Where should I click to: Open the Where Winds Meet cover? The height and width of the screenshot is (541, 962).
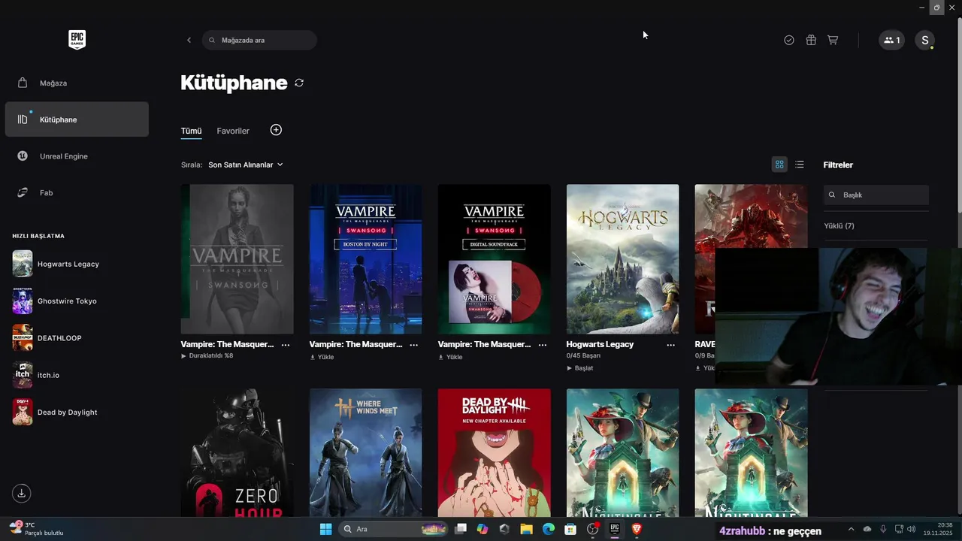[365, 452]
